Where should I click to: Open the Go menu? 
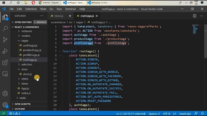click(51, 9)
